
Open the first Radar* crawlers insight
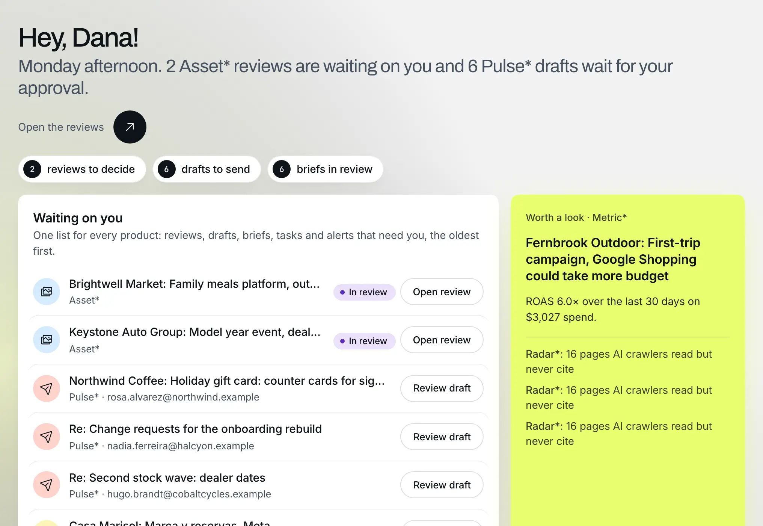619,361
